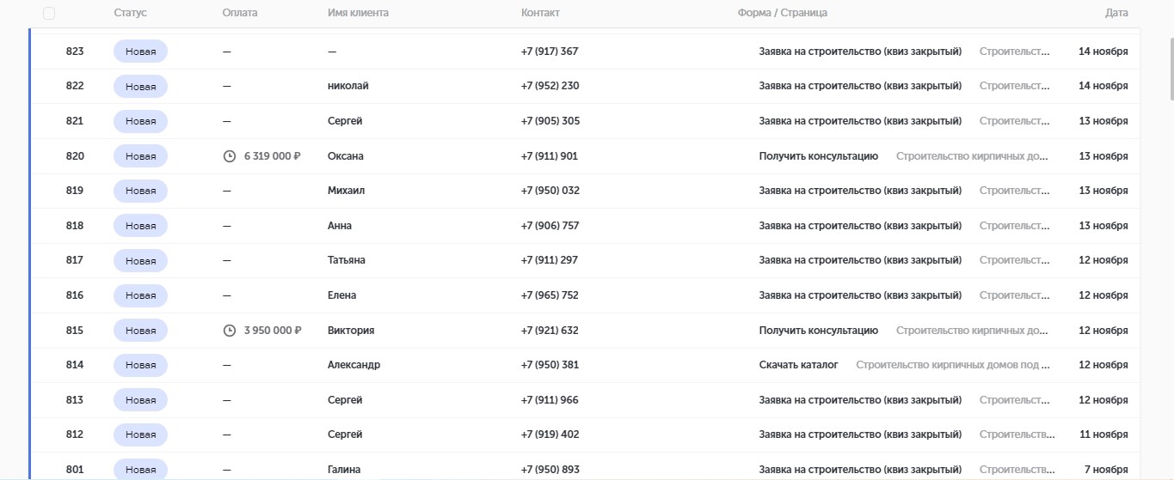Sort by 'Статус' column header
Viewport: 1174px width, 480px height.
pos(130,13)
